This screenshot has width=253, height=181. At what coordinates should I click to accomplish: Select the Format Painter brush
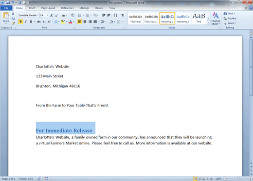(x=13, y=23)
